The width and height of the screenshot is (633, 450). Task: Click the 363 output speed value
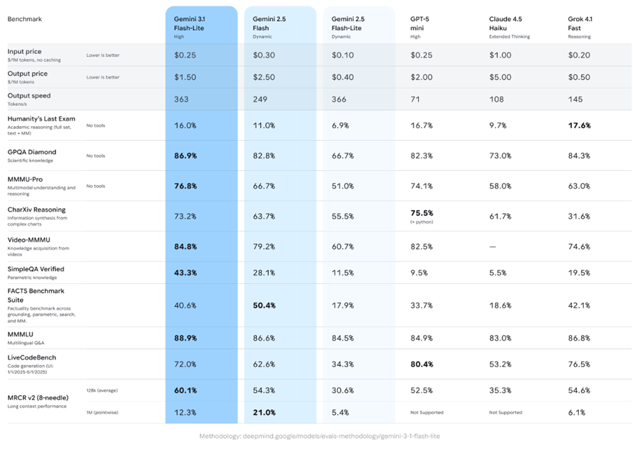tap(181, 100)
